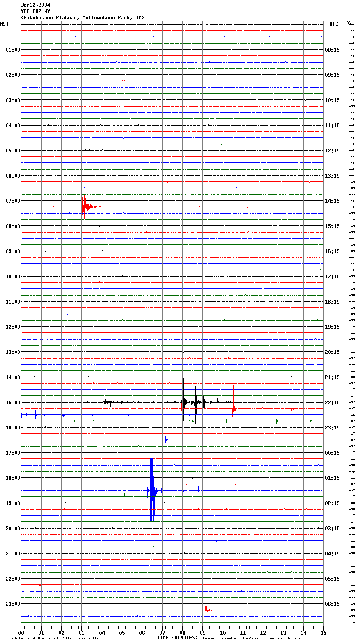357x644 pixels.
Task: Click the 00:15 UTC time label
Action: [x=332, y=453]
